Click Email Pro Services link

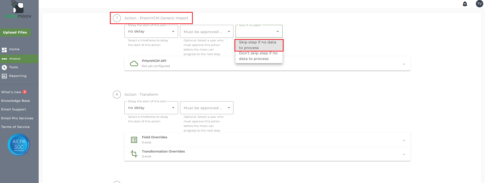point(17,118)
